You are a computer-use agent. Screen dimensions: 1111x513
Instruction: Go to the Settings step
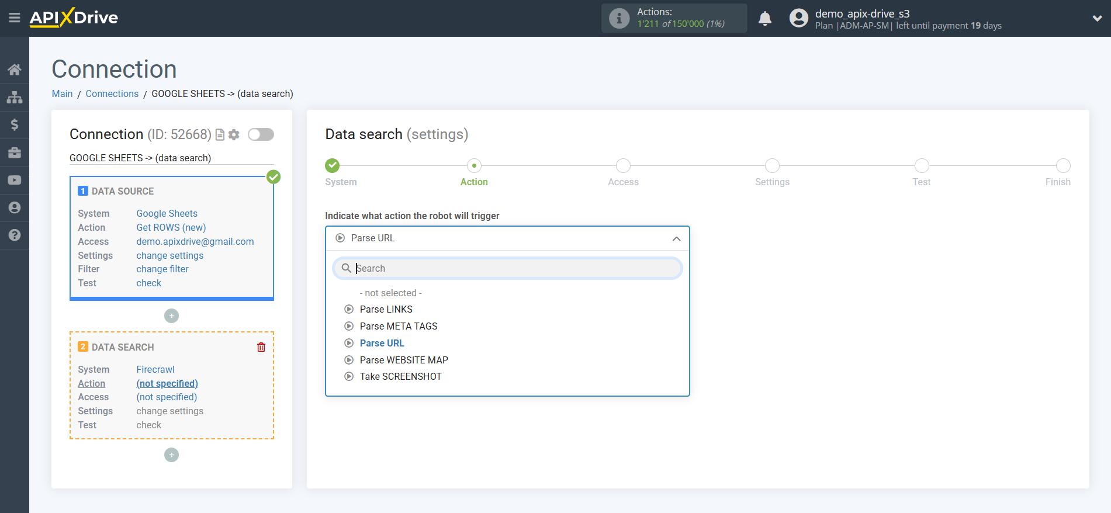coord(772,166)
